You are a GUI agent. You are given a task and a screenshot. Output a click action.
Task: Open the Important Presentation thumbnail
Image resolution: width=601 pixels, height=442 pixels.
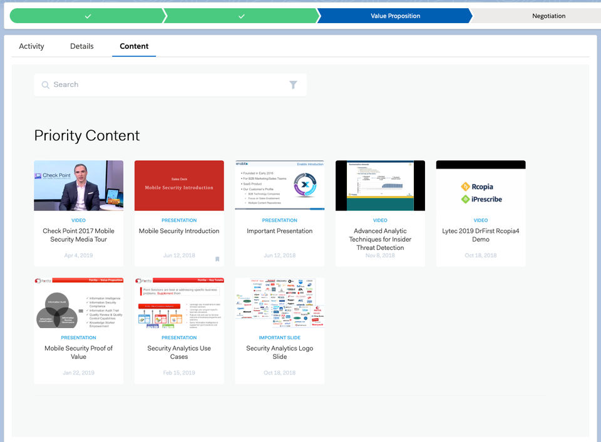tap(279, 185)
